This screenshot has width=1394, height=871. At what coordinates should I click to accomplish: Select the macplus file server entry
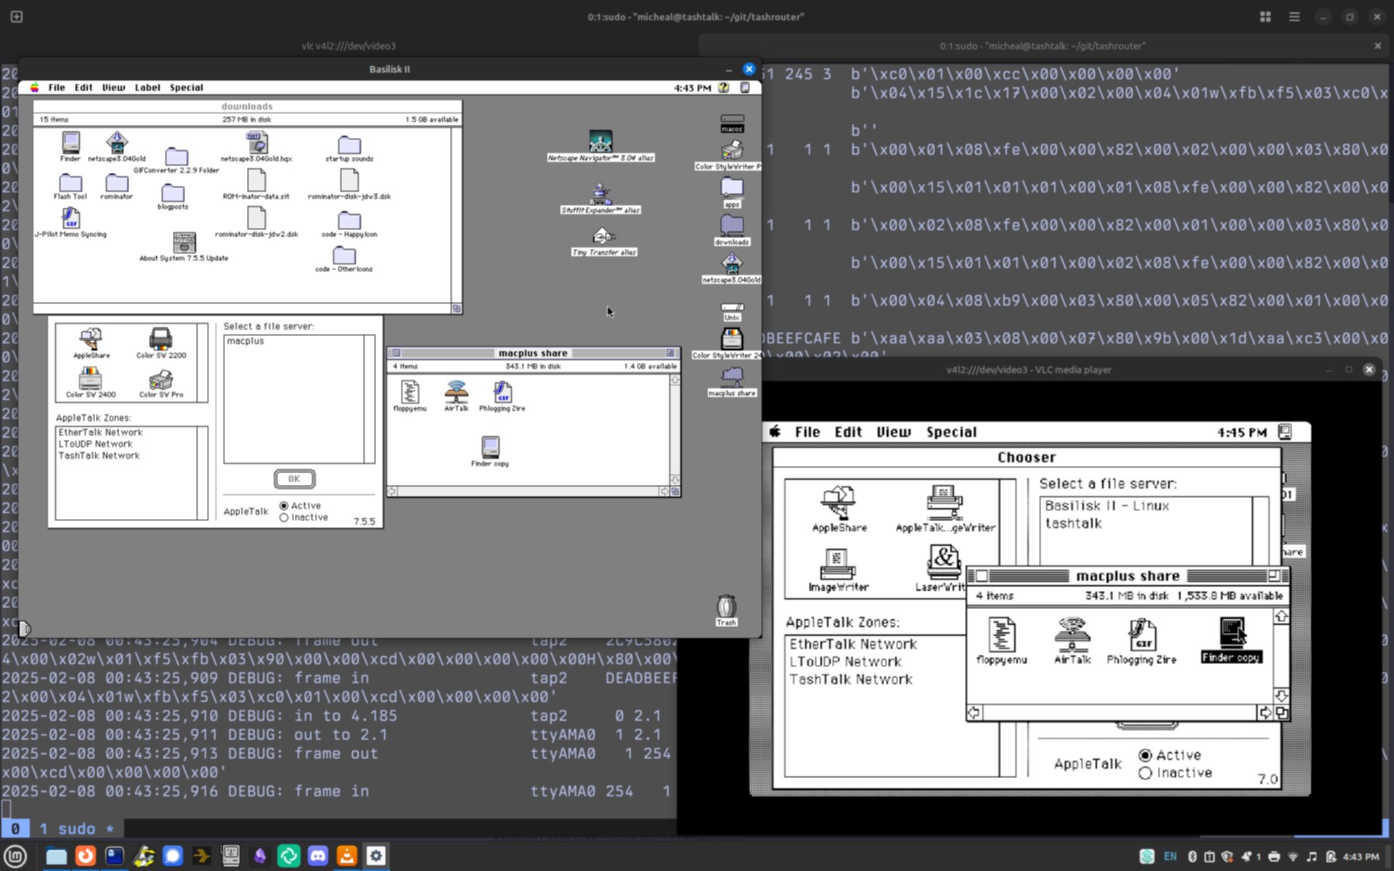(245, 341)
